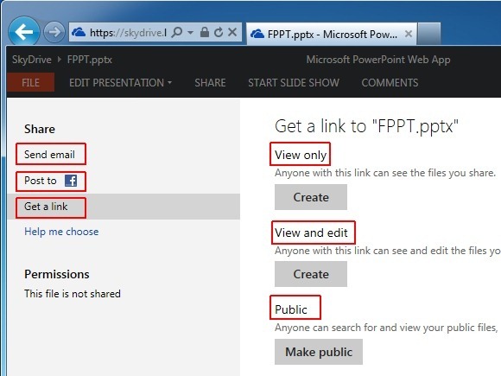Click the Make public button
501x376 pixels.
319,352
